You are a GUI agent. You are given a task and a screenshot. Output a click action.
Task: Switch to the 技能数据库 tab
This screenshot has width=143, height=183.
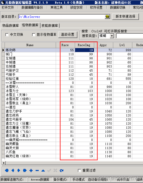[50, 25]
